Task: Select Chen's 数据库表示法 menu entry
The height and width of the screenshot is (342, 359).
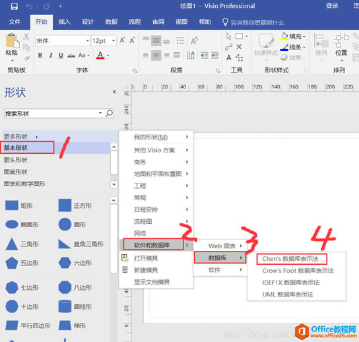Action: [290, 259]
